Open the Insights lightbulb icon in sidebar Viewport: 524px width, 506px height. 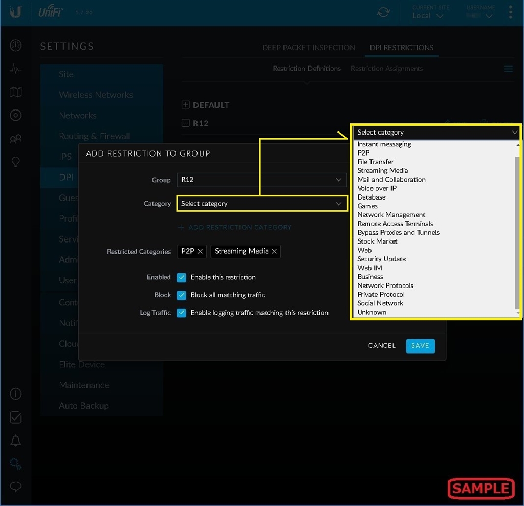(x=16, y=162)
